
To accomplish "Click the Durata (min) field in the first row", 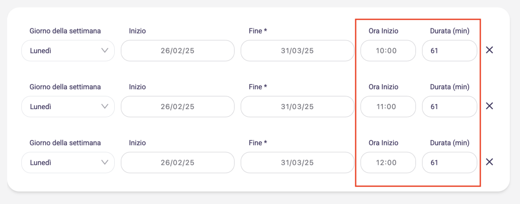I will point(449,51).
